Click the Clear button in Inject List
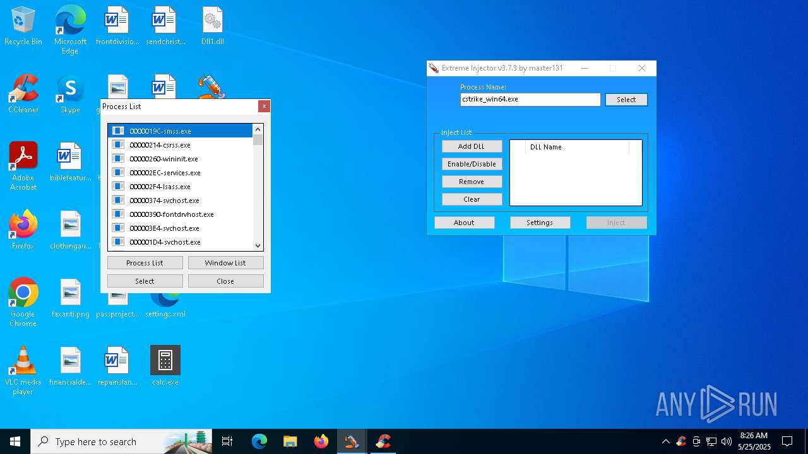The height and width of the screenshot is (454, 808). coord(472,199)
